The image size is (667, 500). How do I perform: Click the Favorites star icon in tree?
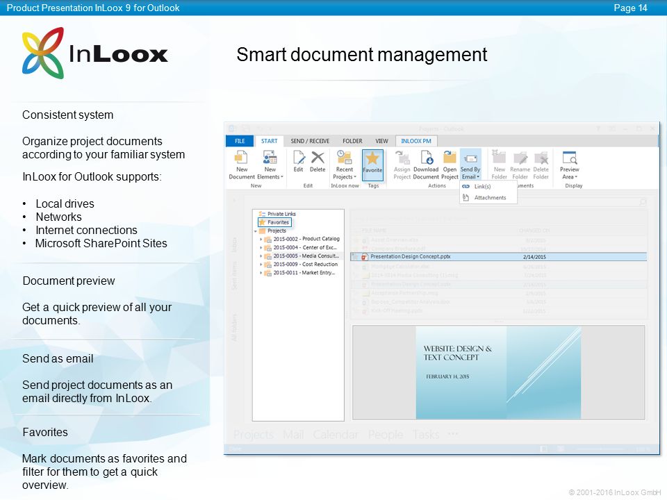(x=262, y=222)
